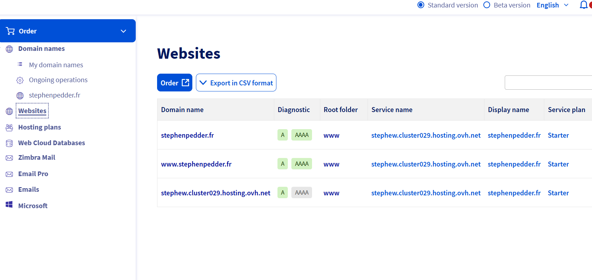The height and width of the screenshot is (280, 592).
Task: Click the notification bell icon
Action: click(x=583, y=5)
